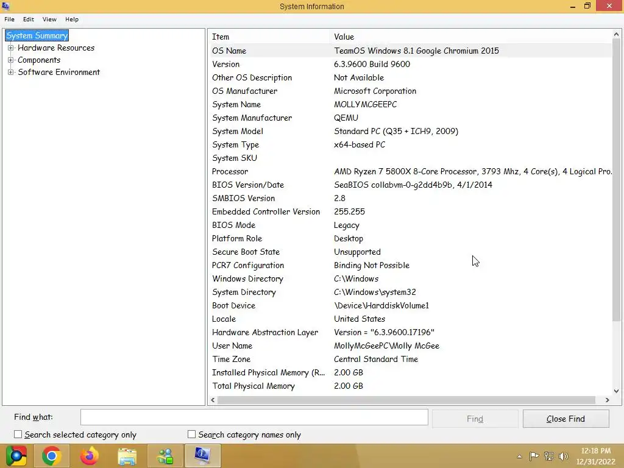
Task: Click the Find button
Action: coord(475,419)
